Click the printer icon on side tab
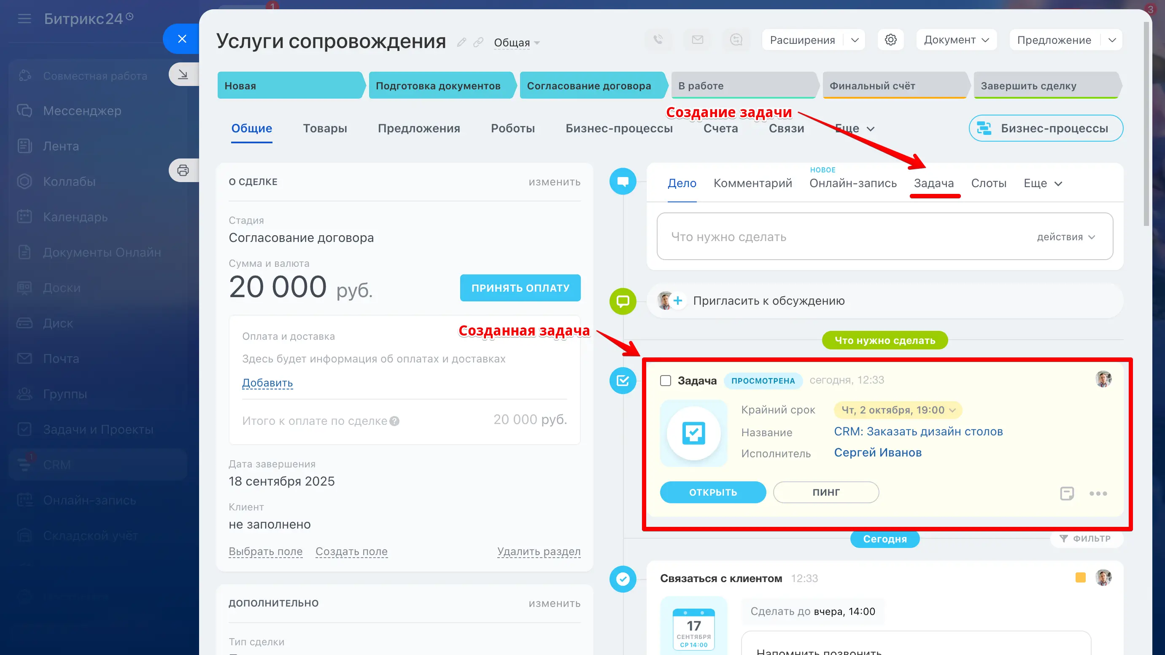This screenshot has height=655, width=1165. [x=183, y=170]
